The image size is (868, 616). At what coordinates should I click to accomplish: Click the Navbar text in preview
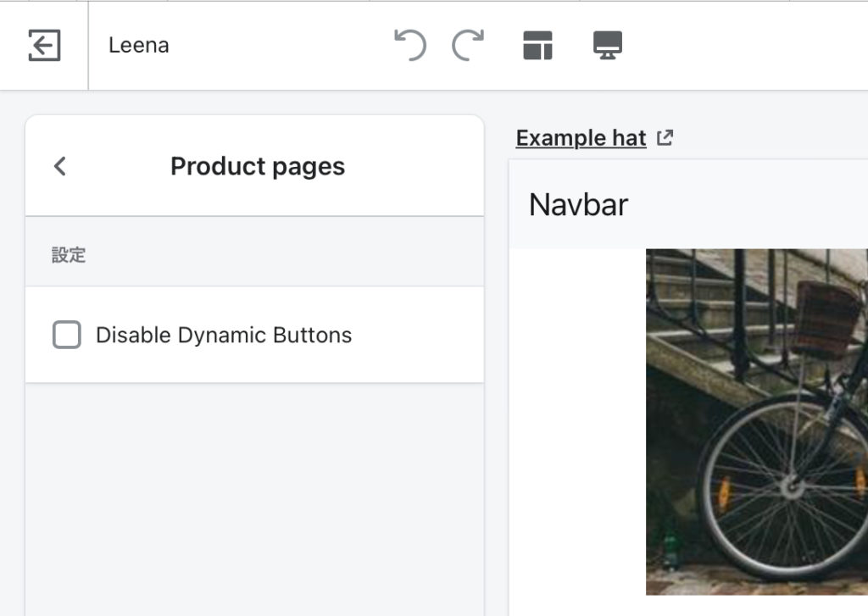[578, 204]
